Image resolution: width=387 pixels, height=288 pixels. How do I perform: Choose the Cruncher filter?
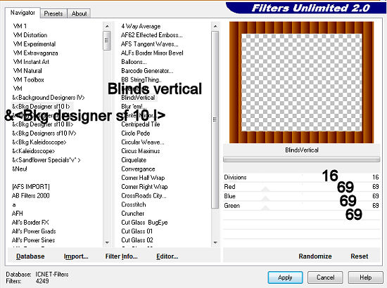tap(132, 214)
